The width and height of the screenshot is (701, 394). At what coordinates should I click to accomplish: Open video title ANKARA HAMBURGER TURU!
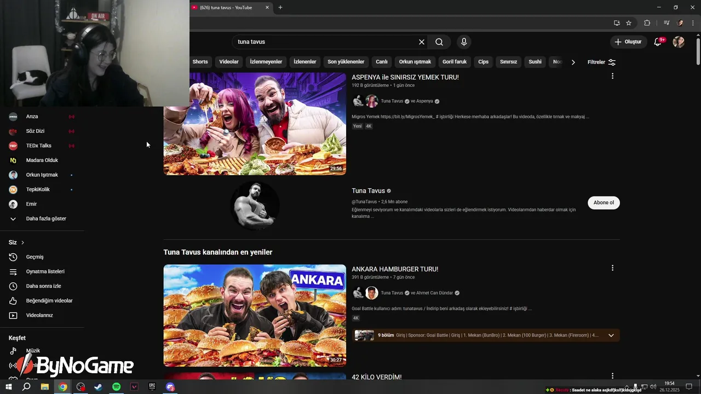[395, 269]
